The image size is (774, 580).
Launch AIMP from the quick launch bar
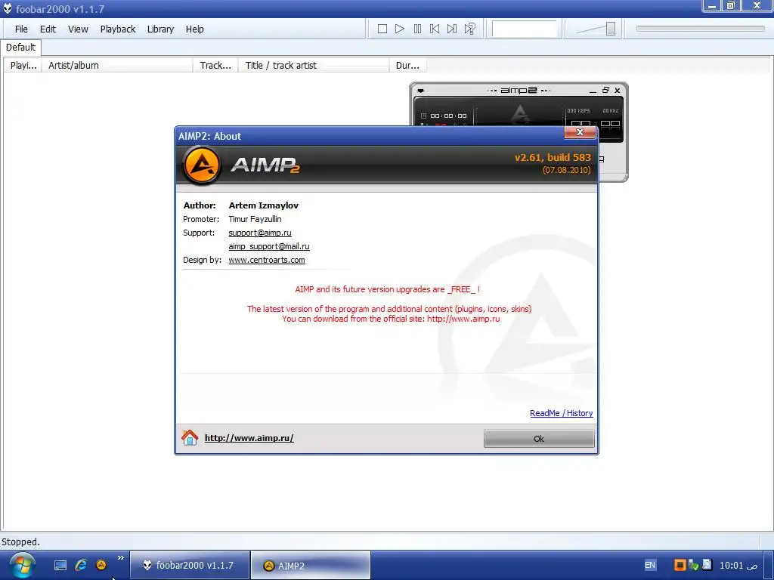pyautogui.click(x=101, y=565)
